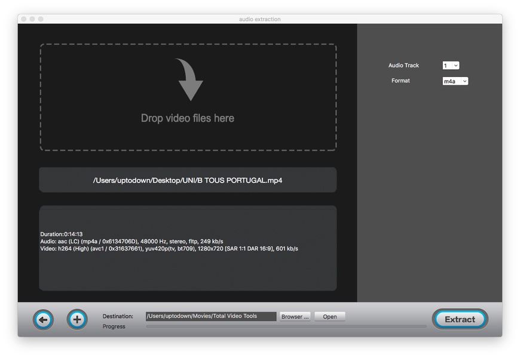Minimize the audio extraction window
The width and height of the screenshot is (520, 358).
point(32,19)
